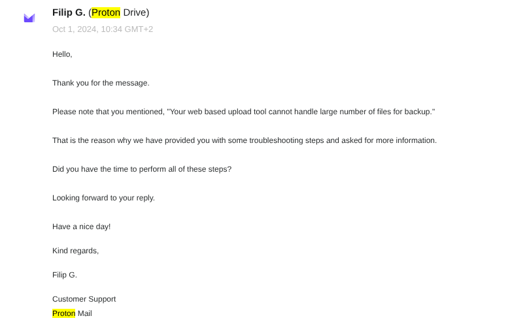This screenshot has height=331, width=508.
Task: Click the 'Did you have the time' question
Action: pyautogui.click(x=142, y=169)
